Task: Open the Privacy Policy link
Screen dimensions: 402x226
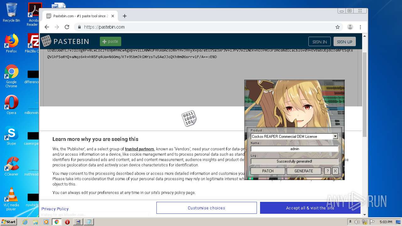Action: click(x=55, y=209)
